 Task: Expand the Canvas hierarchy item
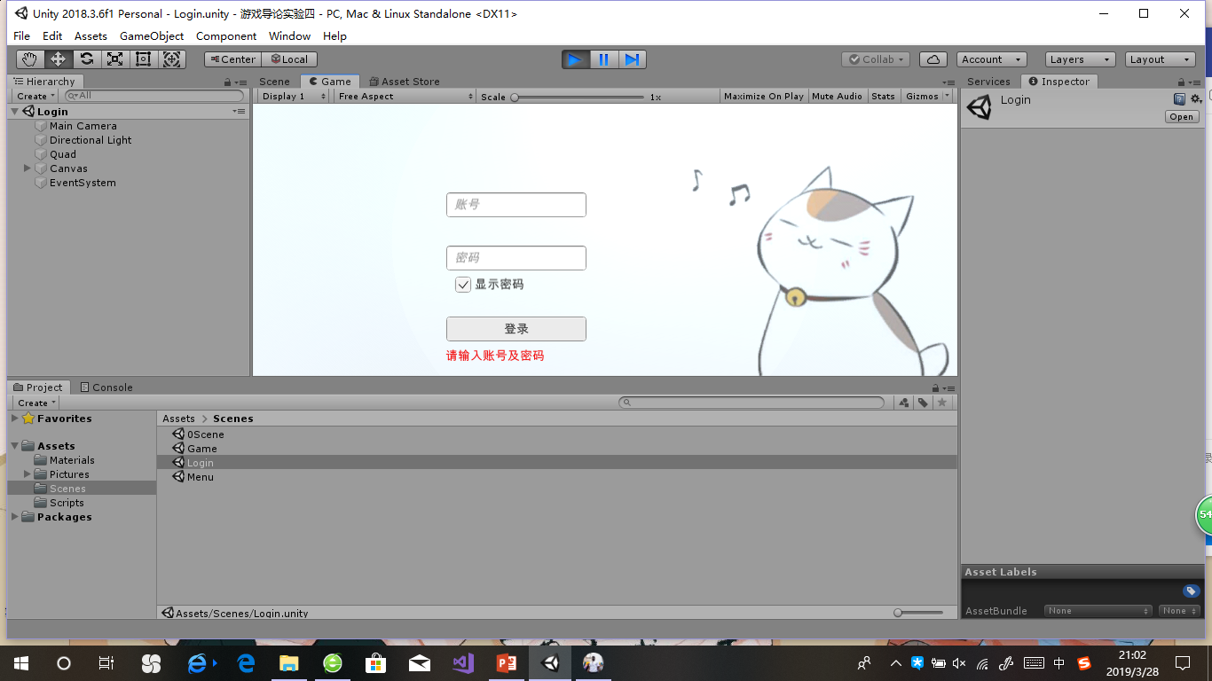[27, 168]
